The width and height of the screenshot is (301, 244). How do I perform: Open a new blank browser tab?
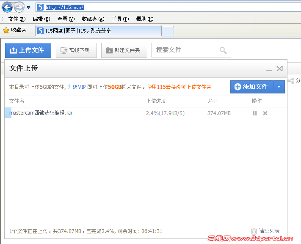click(168, 31)
